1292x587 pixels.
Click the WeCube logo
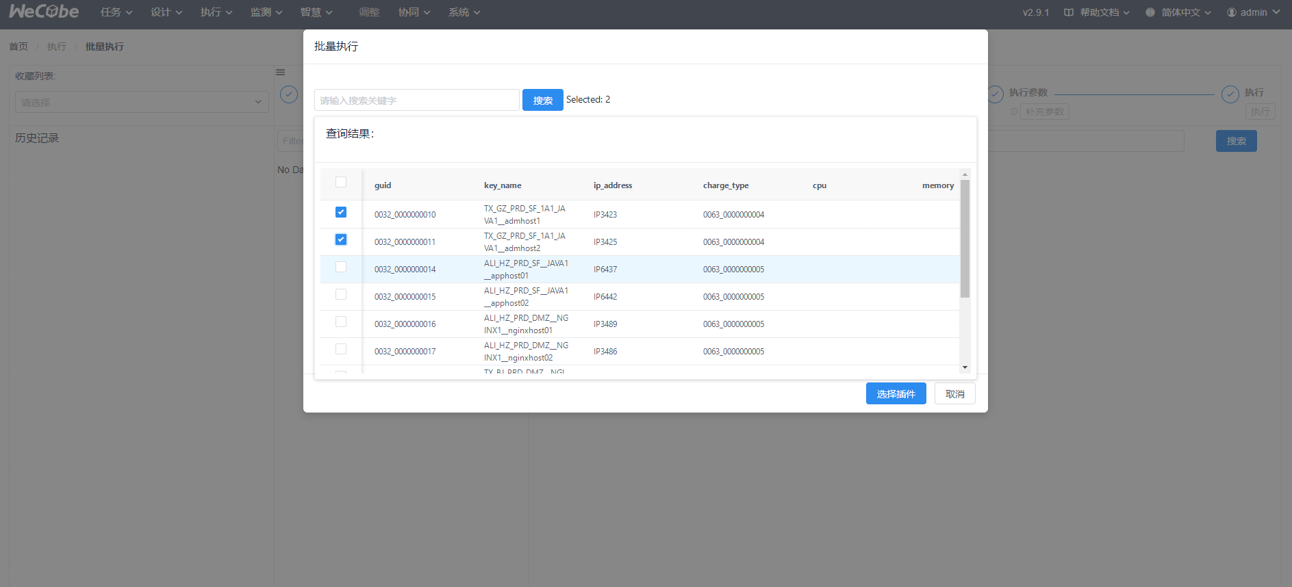pos(44,12)
